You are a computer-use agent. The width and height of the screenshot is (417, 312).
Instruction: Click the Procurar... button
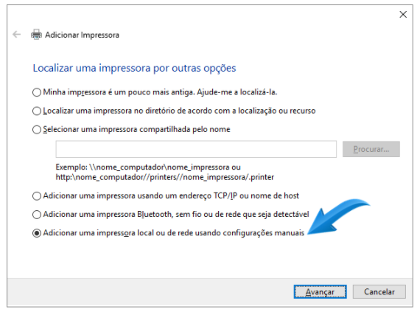click(x=371, y=149)
